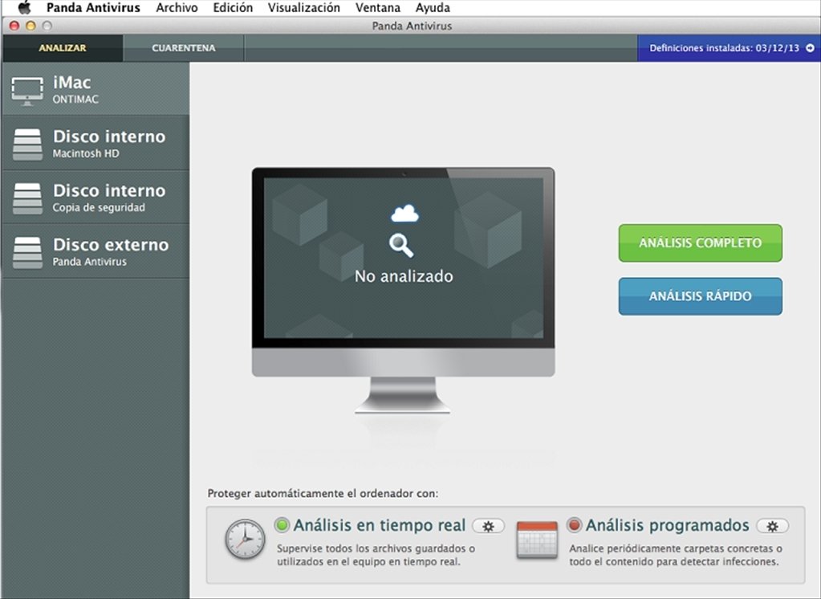Click the Macintosh HD disk icon
This screenshot has width=821, height=599.
coord(27,144)
